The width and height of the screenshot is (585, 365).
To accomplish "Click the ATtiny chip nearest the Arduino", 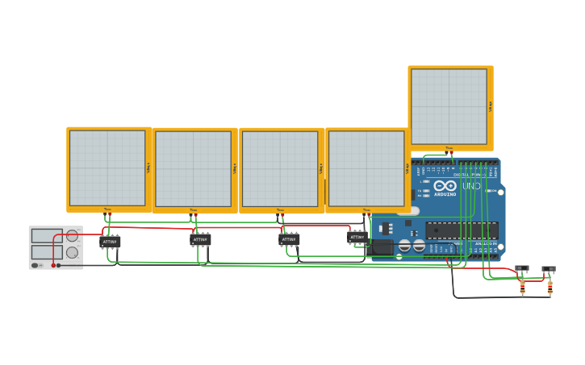I will pos(357,237).
